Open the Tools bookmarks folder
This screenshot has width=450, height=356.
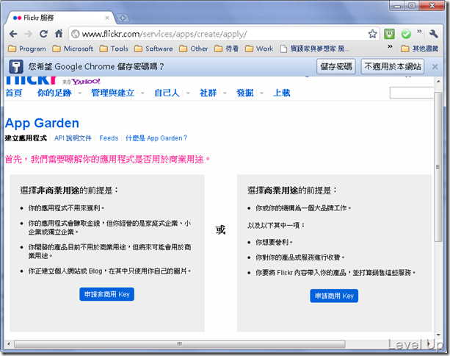pos(114,49)
